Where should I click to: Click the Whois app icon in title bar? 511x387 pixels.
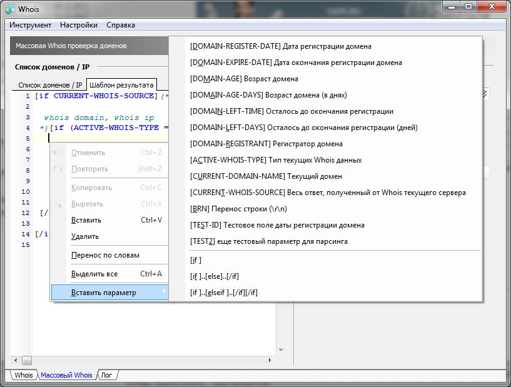9,9
